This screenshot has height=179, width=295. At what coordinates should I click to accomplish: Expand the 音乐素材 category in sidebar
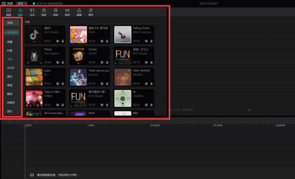11,32
